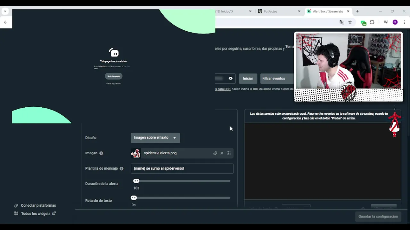Open the para OBS link
The height and width of the screenshot is (230, 410).
[223, 89]
